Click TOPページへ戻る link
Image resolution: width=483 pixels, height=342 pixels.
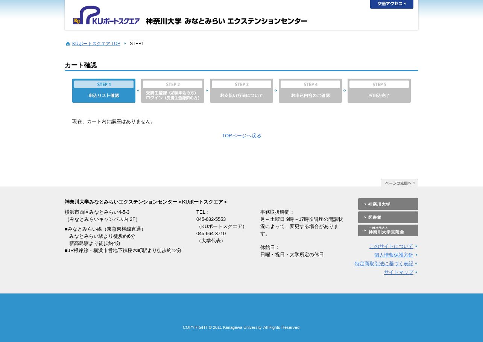tap(241, 136)
